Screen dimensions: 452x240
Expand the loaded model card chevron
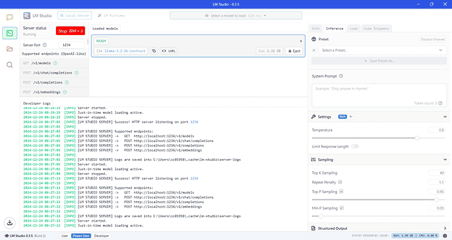tap(301, 41)
